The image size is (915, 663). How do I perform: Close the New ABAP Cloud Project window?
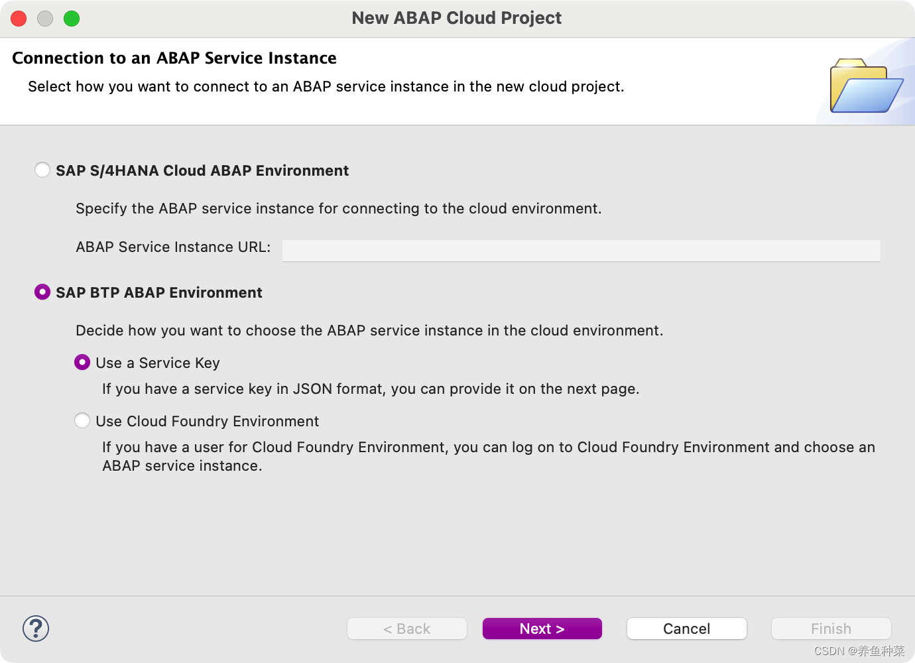point(19,19)
